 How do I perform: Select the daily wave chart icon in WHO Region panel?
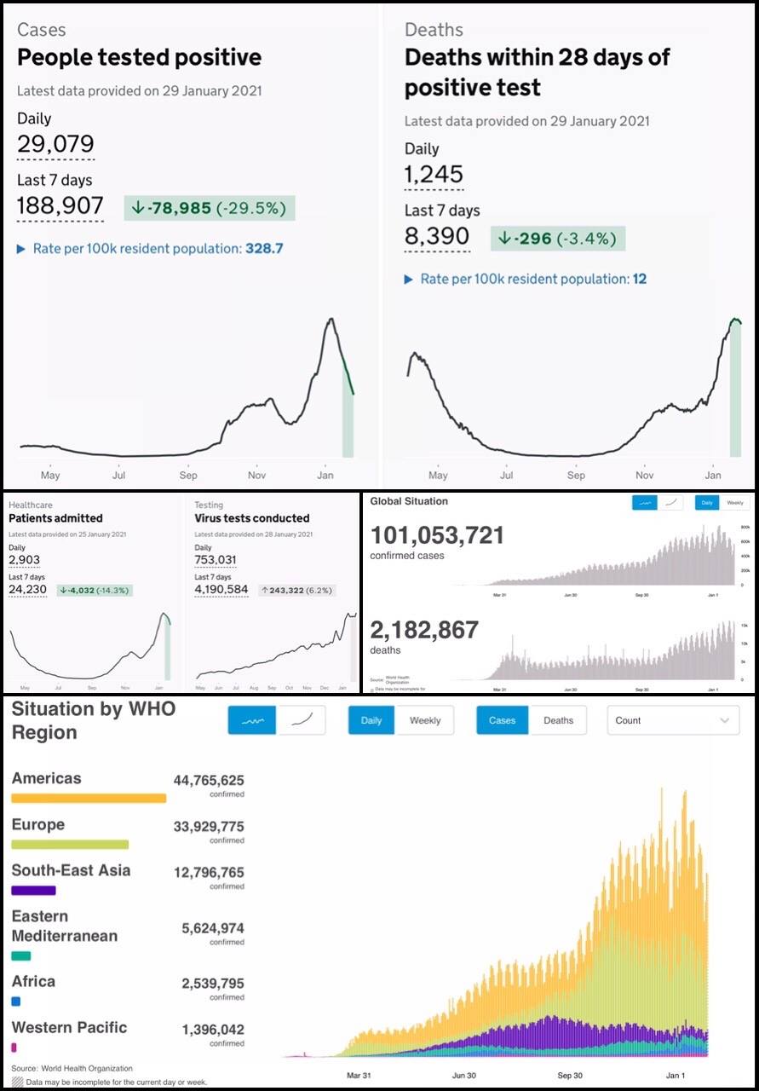click(252, 720)
